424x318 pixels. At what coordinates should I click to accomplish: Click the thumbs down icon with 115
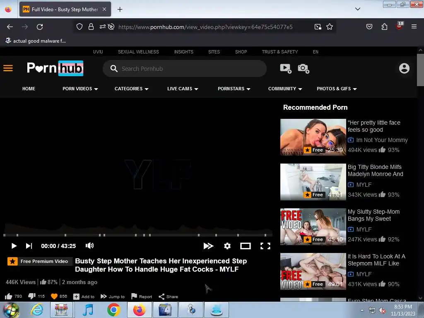click(x=32, y=296)
